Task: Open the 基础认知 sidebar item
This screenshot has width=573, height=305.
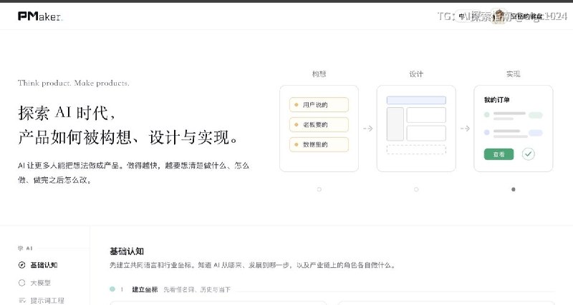Action: pos(39,265)
